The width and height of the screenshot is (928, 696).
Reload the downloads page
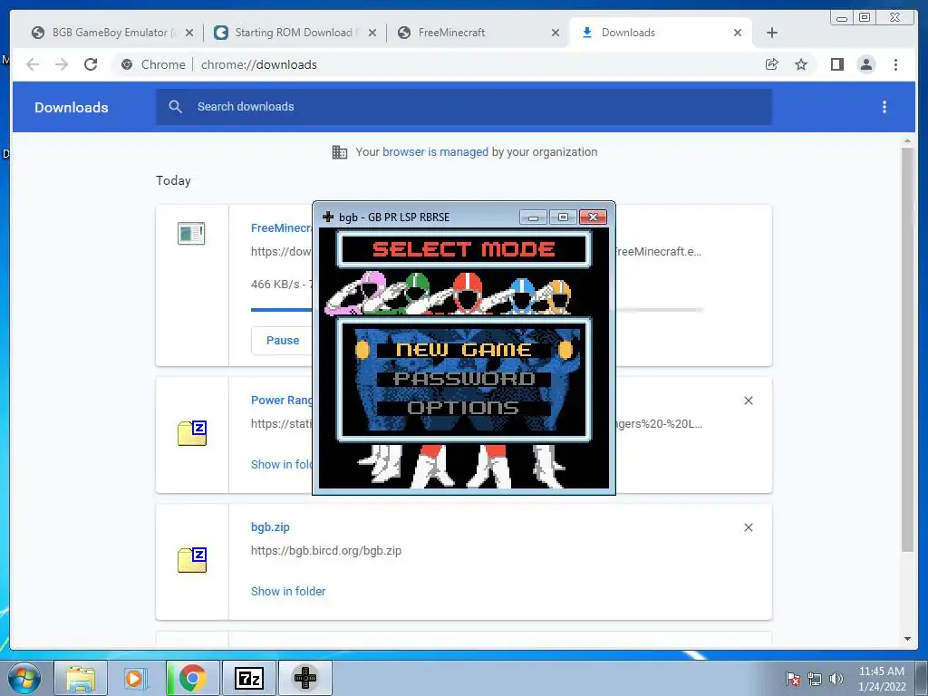[x=91, y=64]
